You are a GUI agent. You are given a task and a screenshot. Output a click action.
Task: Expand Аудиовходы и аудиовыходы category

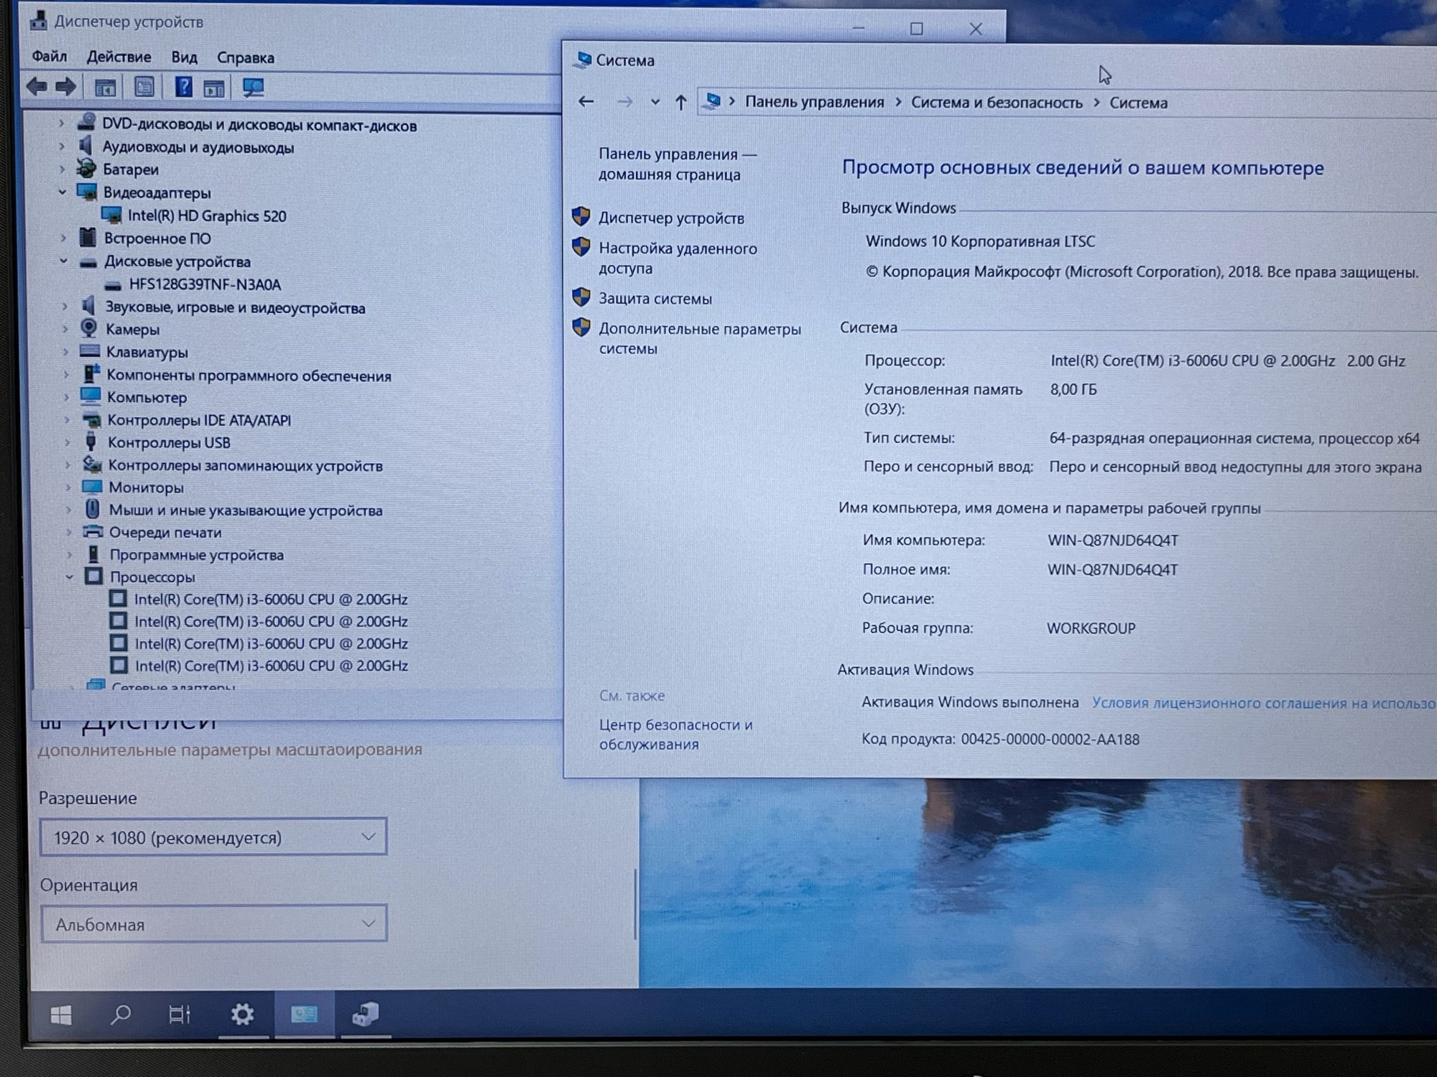click(x=62, y=146)
